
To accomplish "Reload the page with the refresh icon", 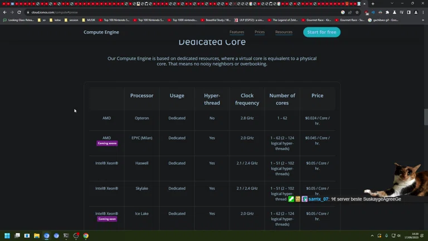I will [19, 12].
